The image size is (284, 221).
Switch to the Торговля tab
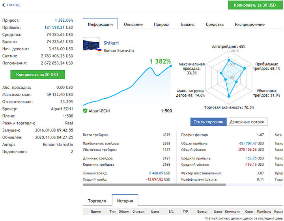(97, 201)
